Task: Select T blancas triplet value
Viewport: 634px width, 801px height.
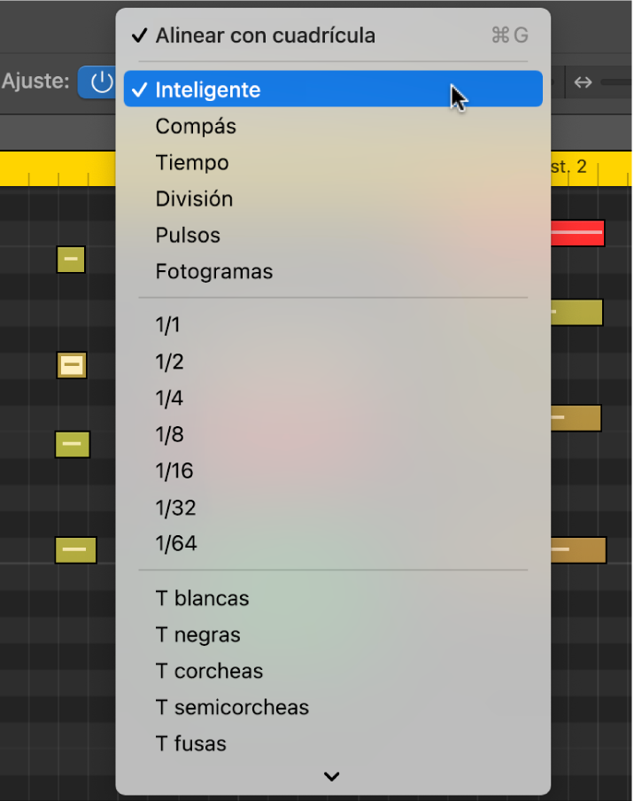Action: pos(202,598)
